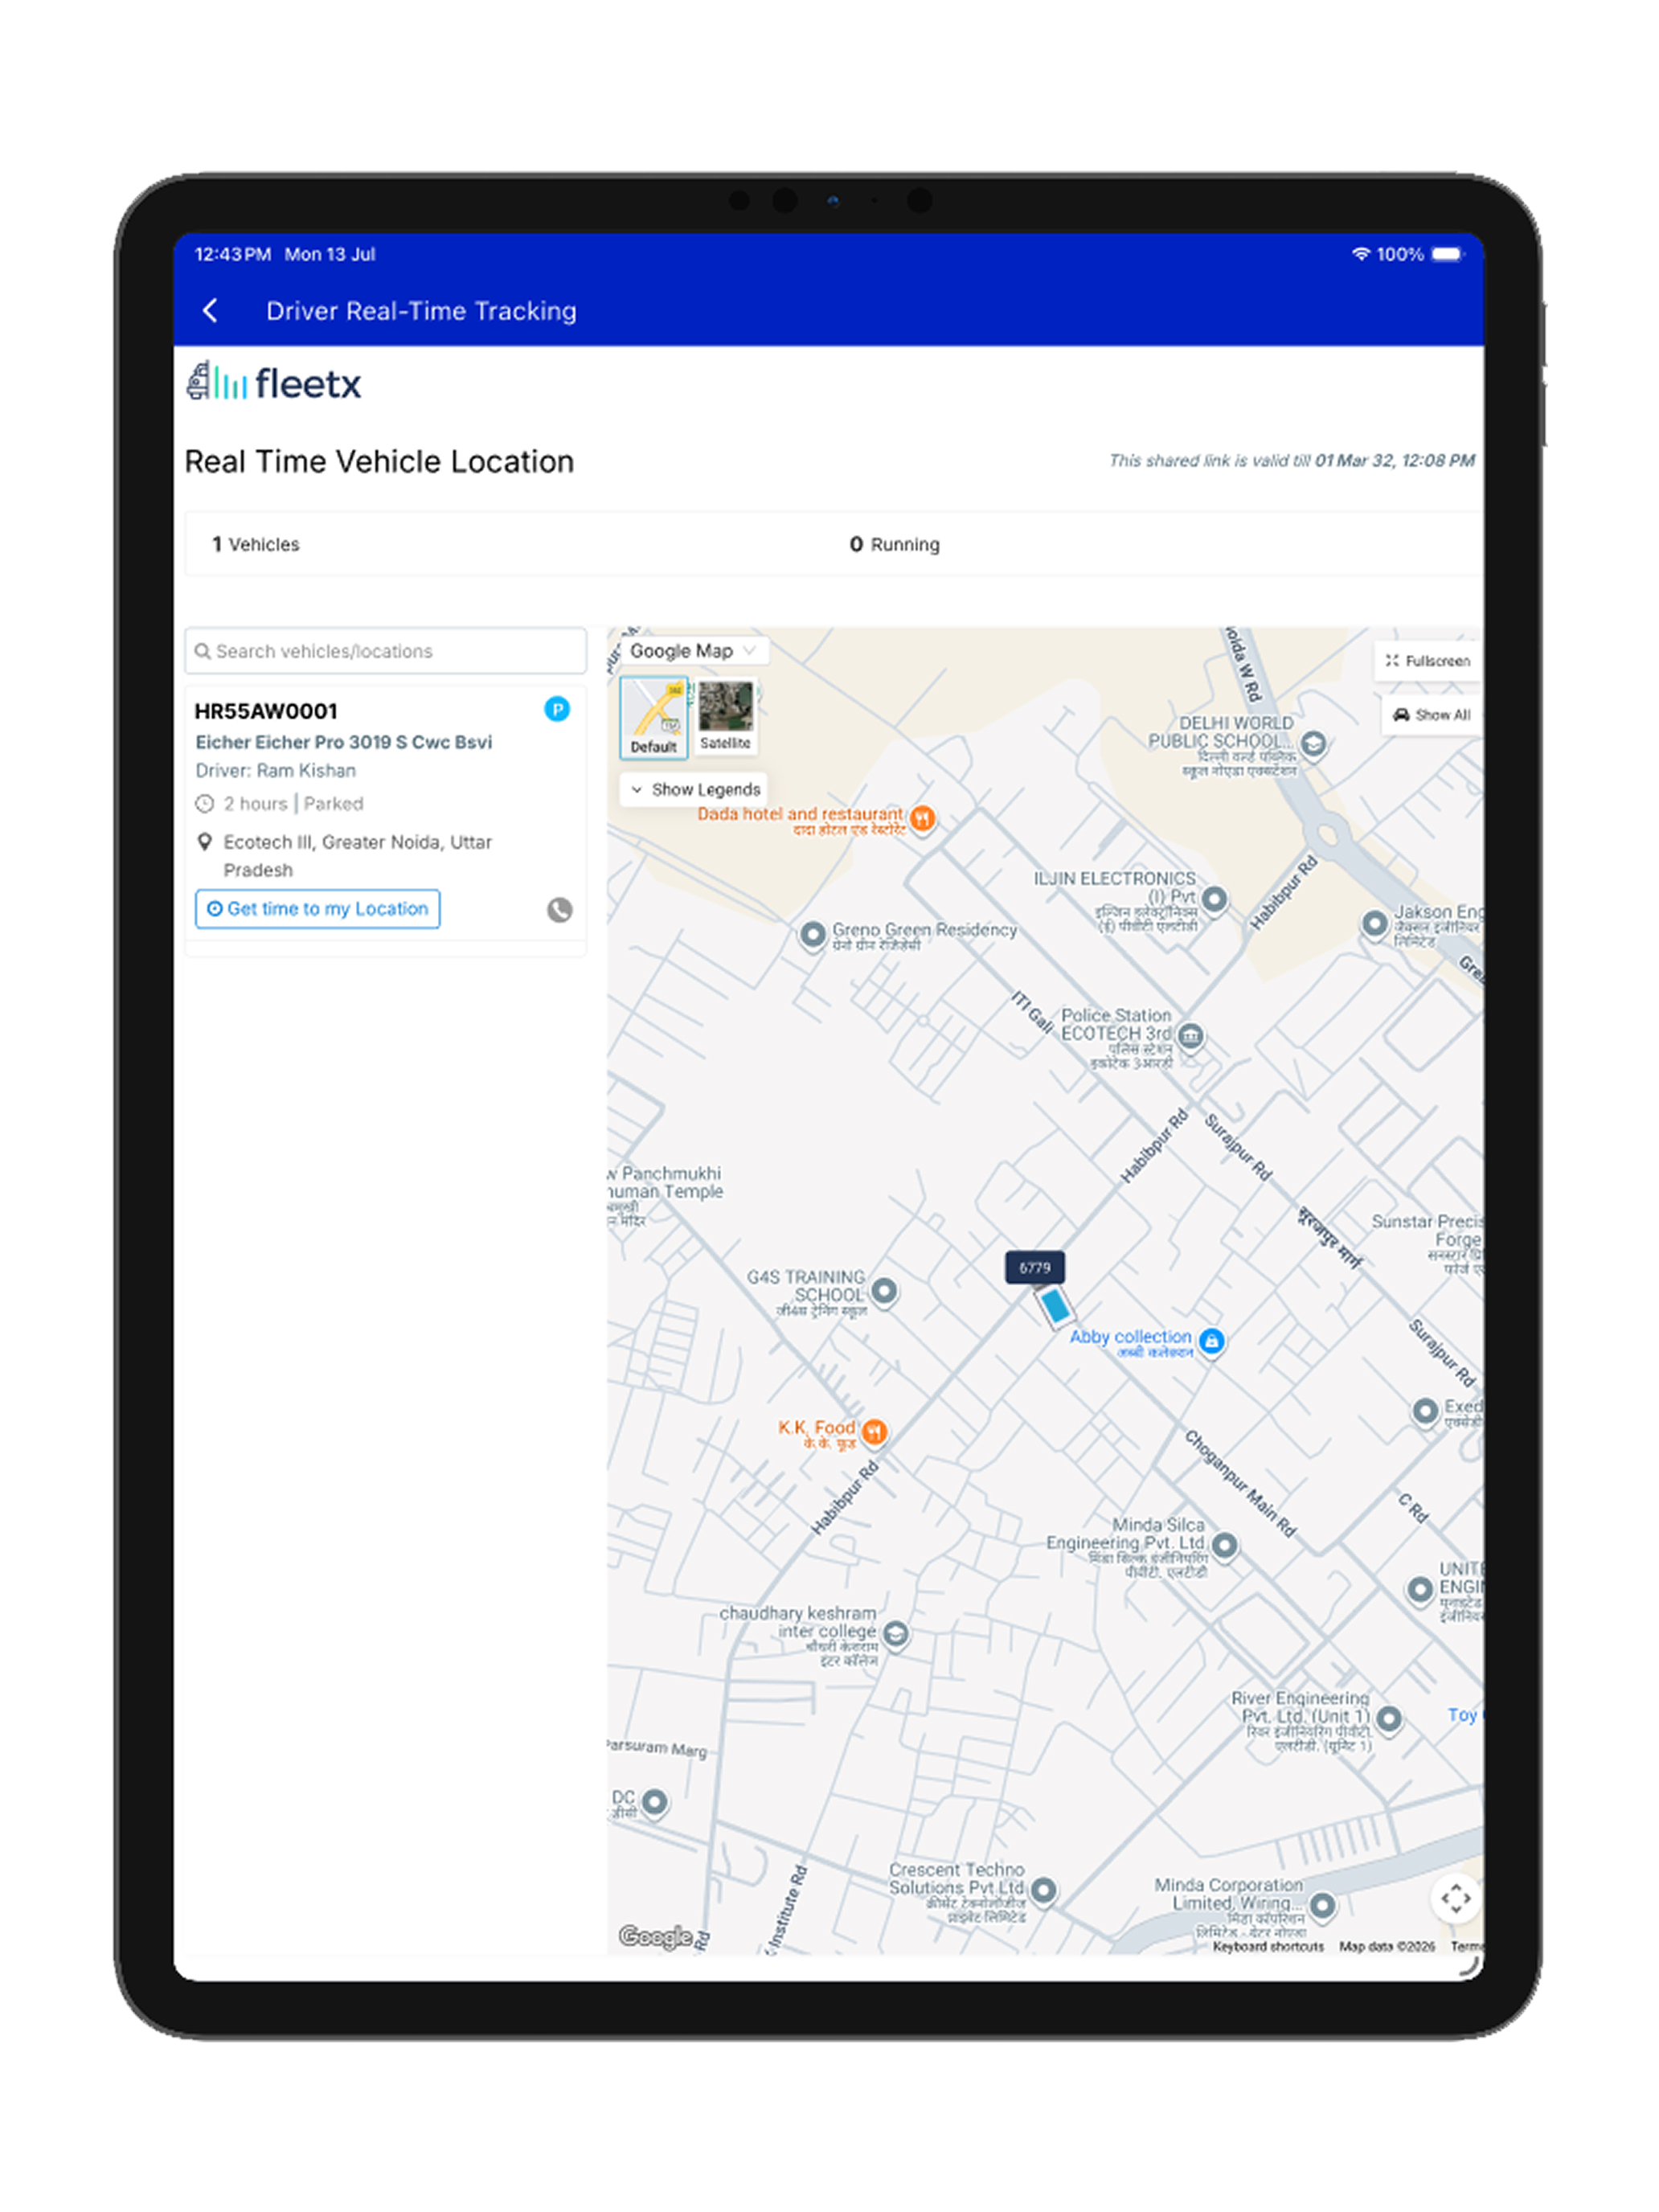Open Minda Corporation Limited map marker

[1322, 1906]
